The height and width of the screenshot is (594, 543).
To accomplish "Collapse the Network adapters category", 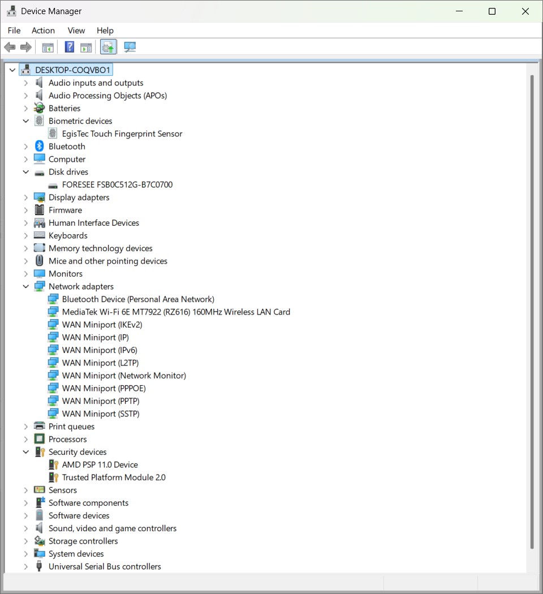I will tap(25, 286).
